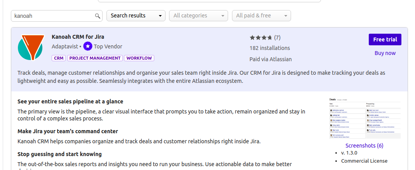Select the CRM category tag
The image size is (415, 170).
coord(59,58)
